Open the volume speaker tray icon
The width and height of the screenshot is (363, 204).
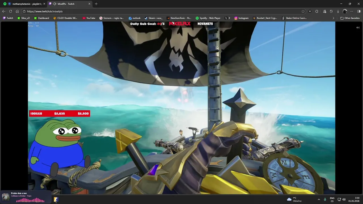(x=344, y=199)
